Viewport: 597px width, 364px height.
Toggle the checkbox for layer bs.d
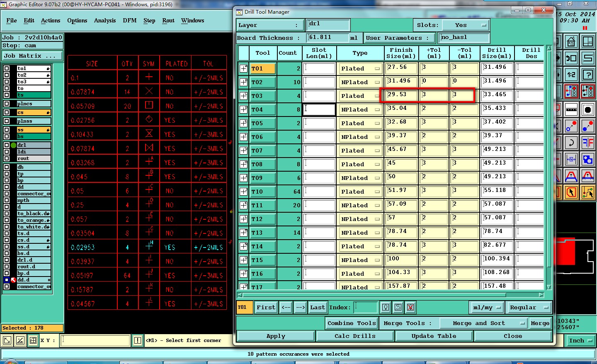7,253
